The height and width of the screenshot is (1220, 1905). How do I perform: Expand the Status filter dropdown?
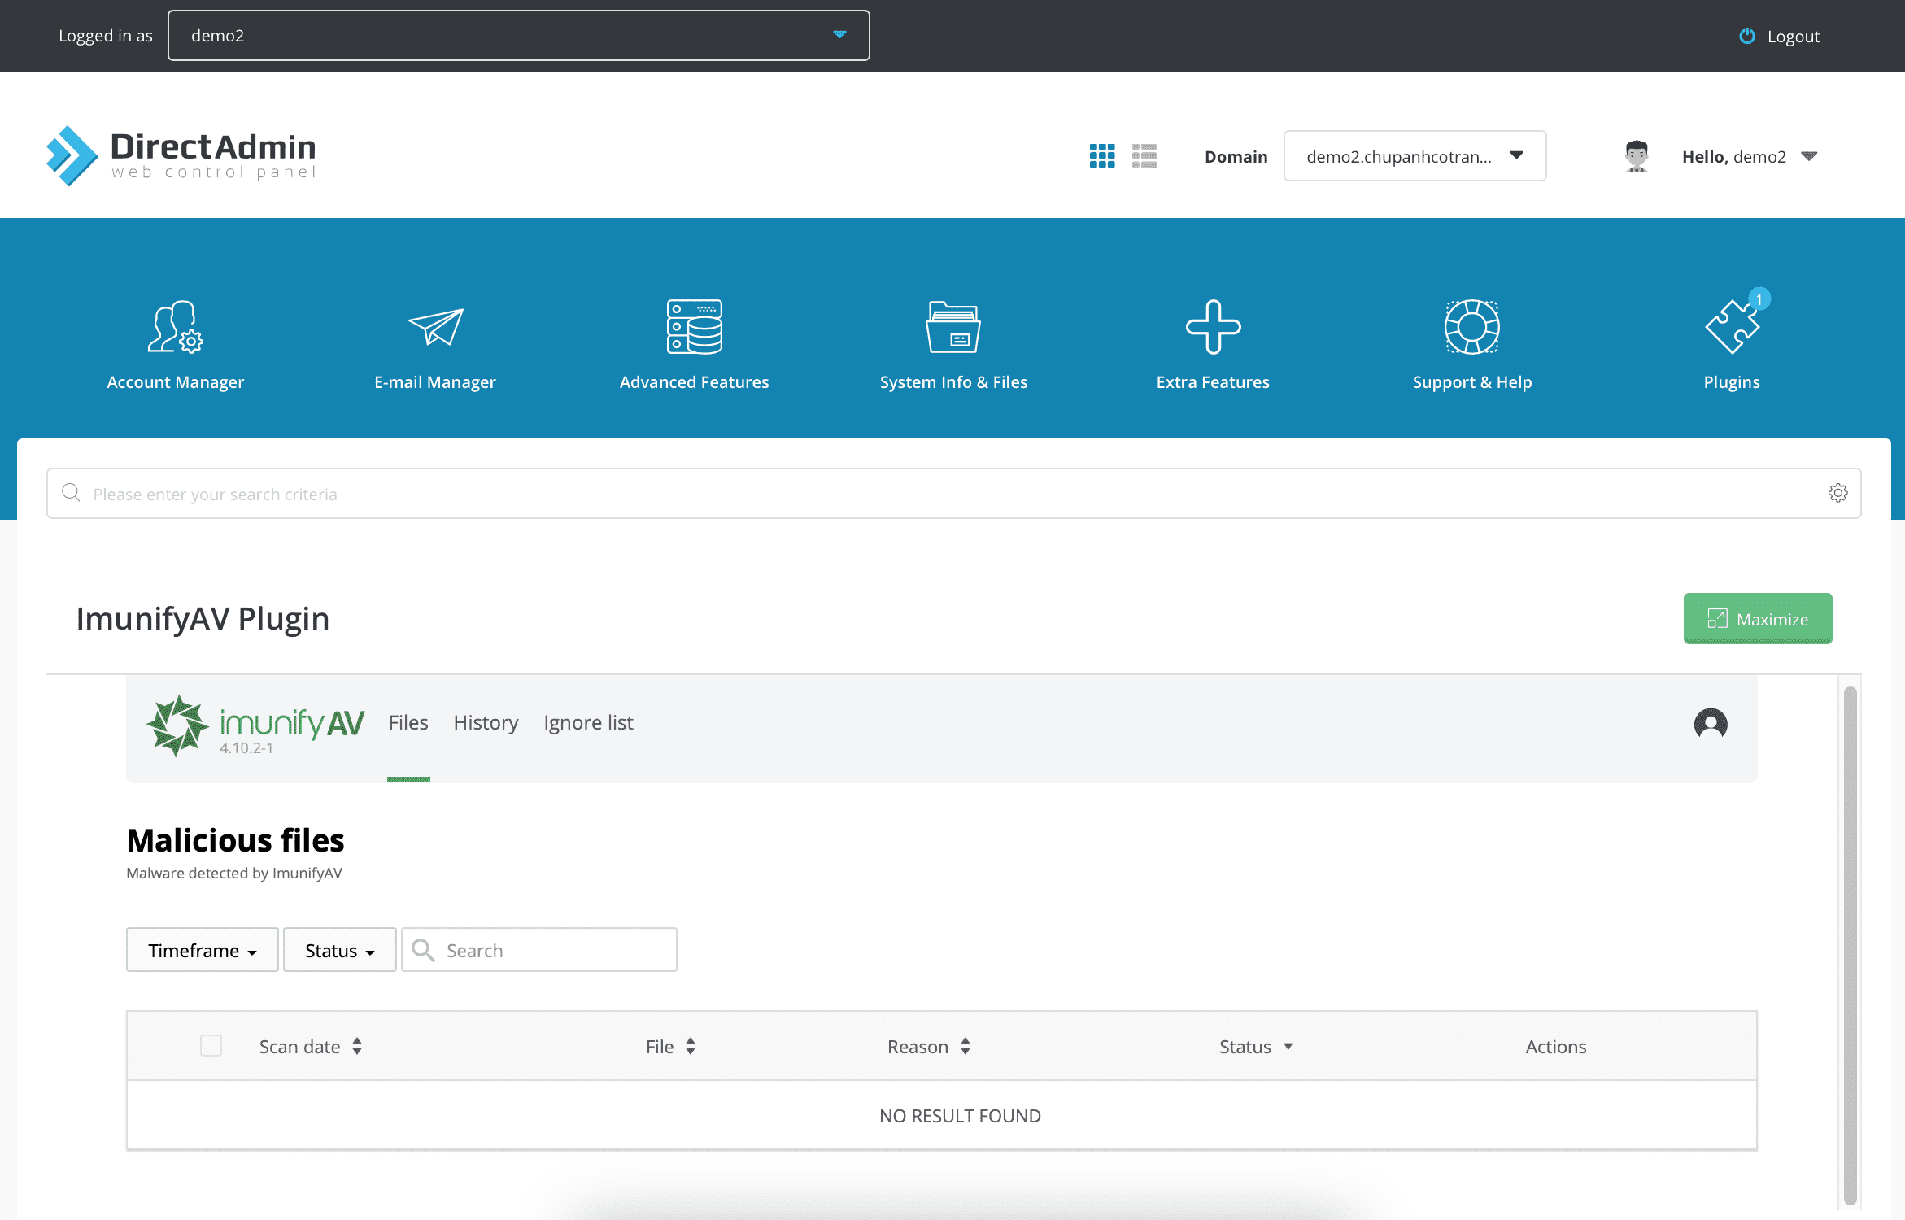pos(338,949)
